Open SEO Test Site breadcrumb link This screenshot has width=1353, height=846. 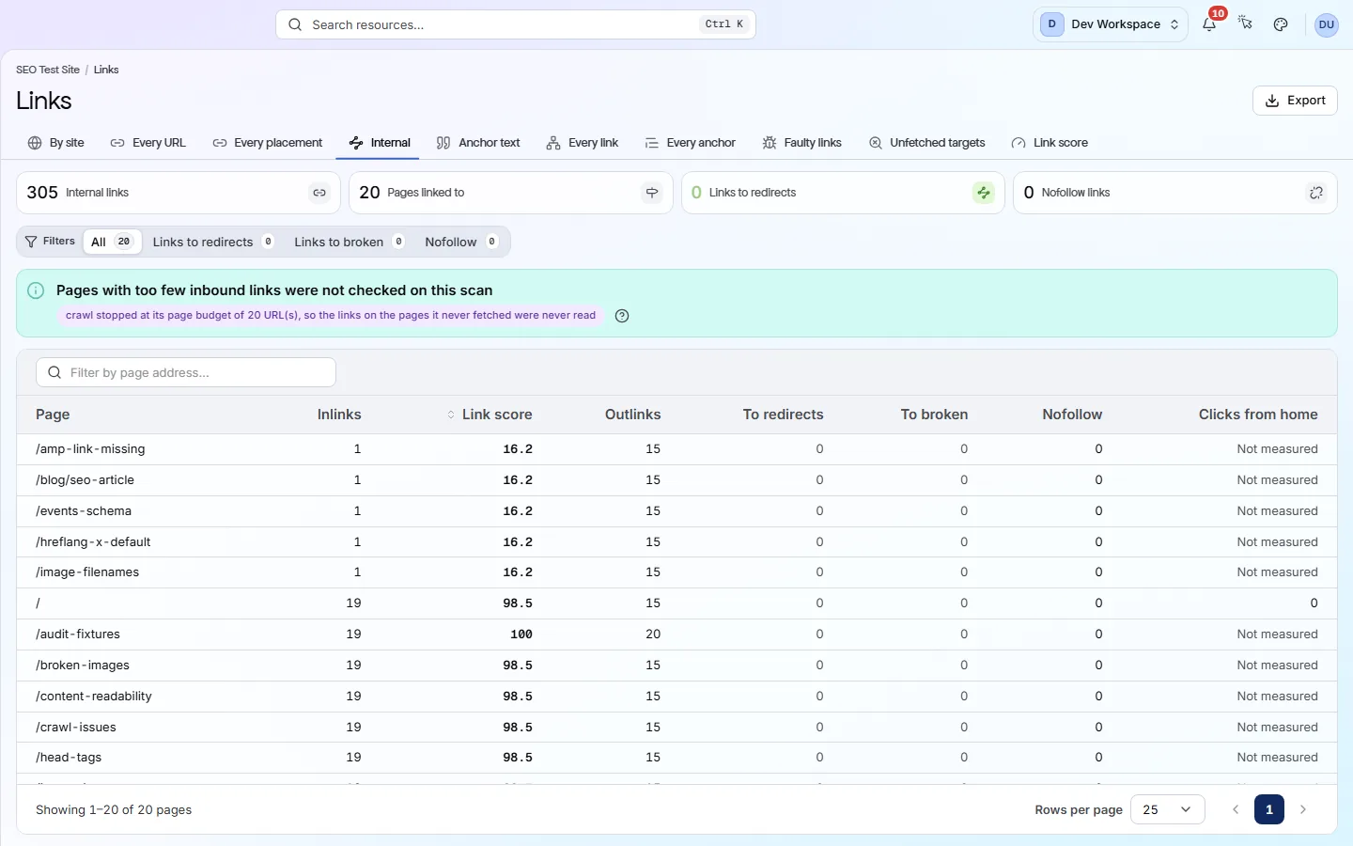48,70
